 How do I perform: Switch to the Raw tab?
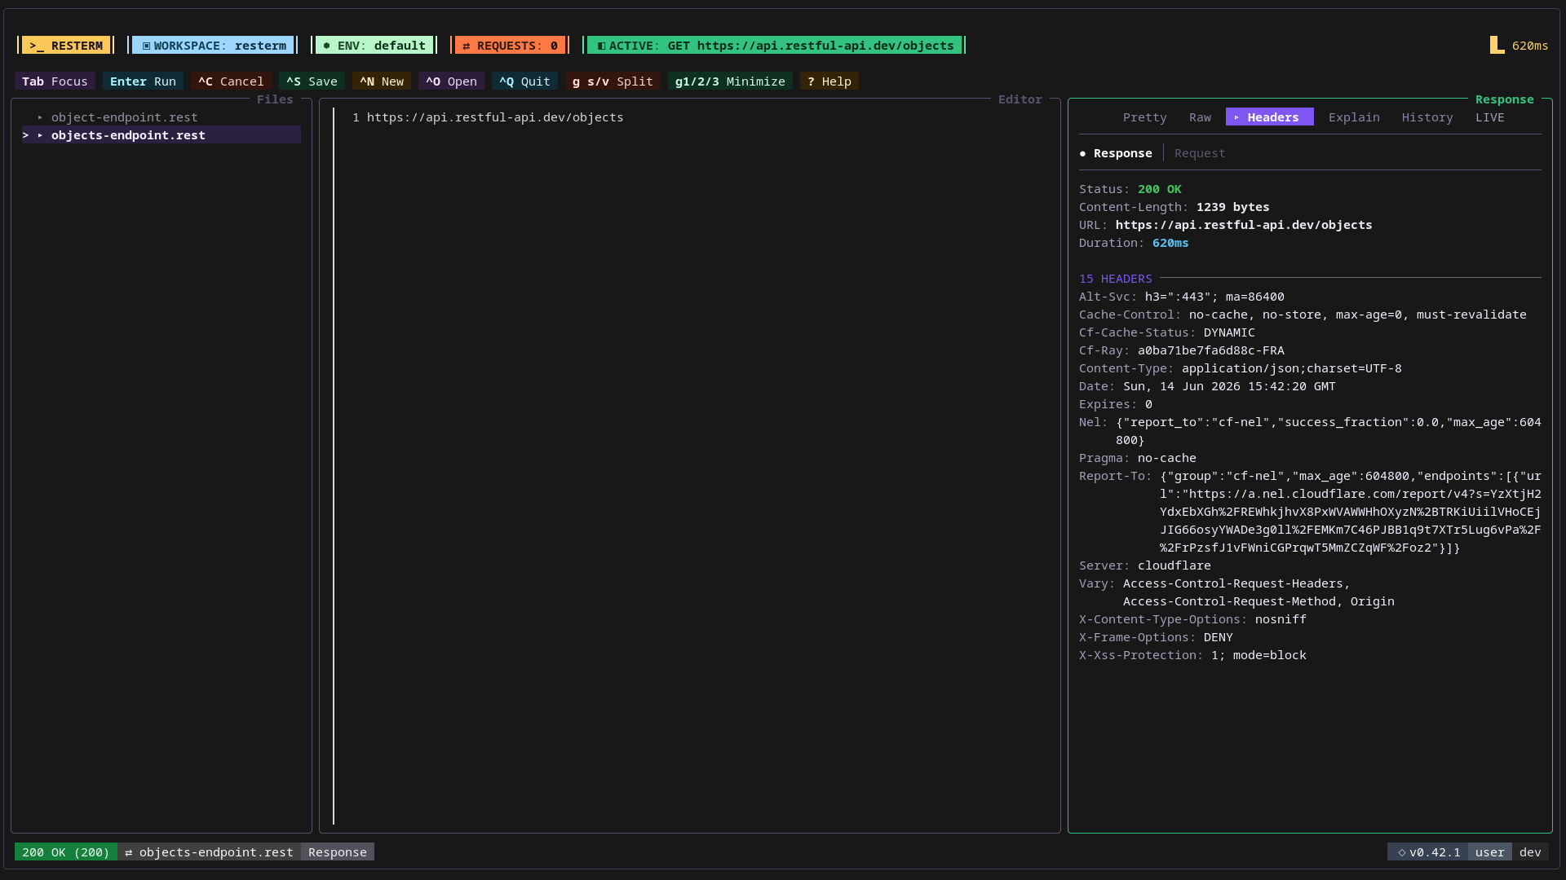1200,117
